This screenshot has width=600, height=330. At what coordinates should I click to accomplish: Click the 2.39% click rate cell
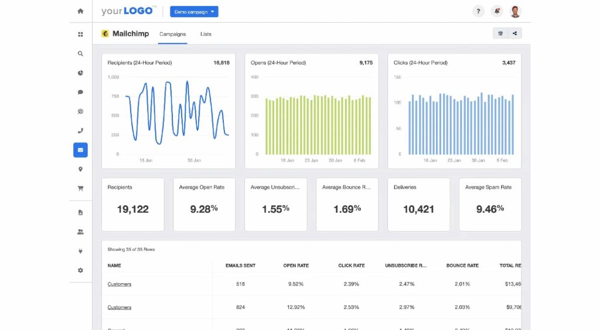click(x=352, y=284)
